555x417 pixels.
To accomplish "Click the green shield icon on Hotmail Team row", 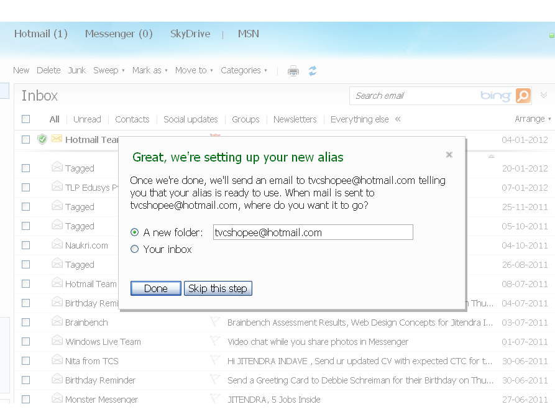I will 42,139.
